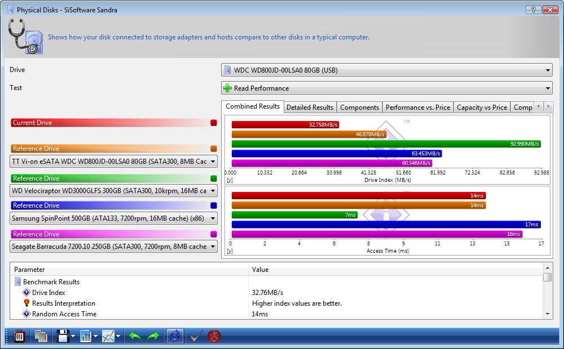Go back with the green left arrow
Screen dimensions: 564x349
(135, 337)
